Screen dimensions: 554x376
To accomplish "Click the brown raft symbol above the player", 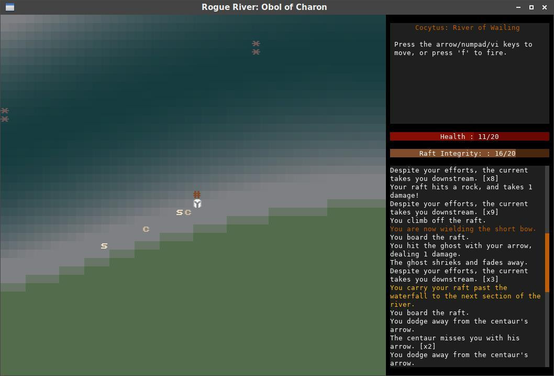I will point(197,195).
